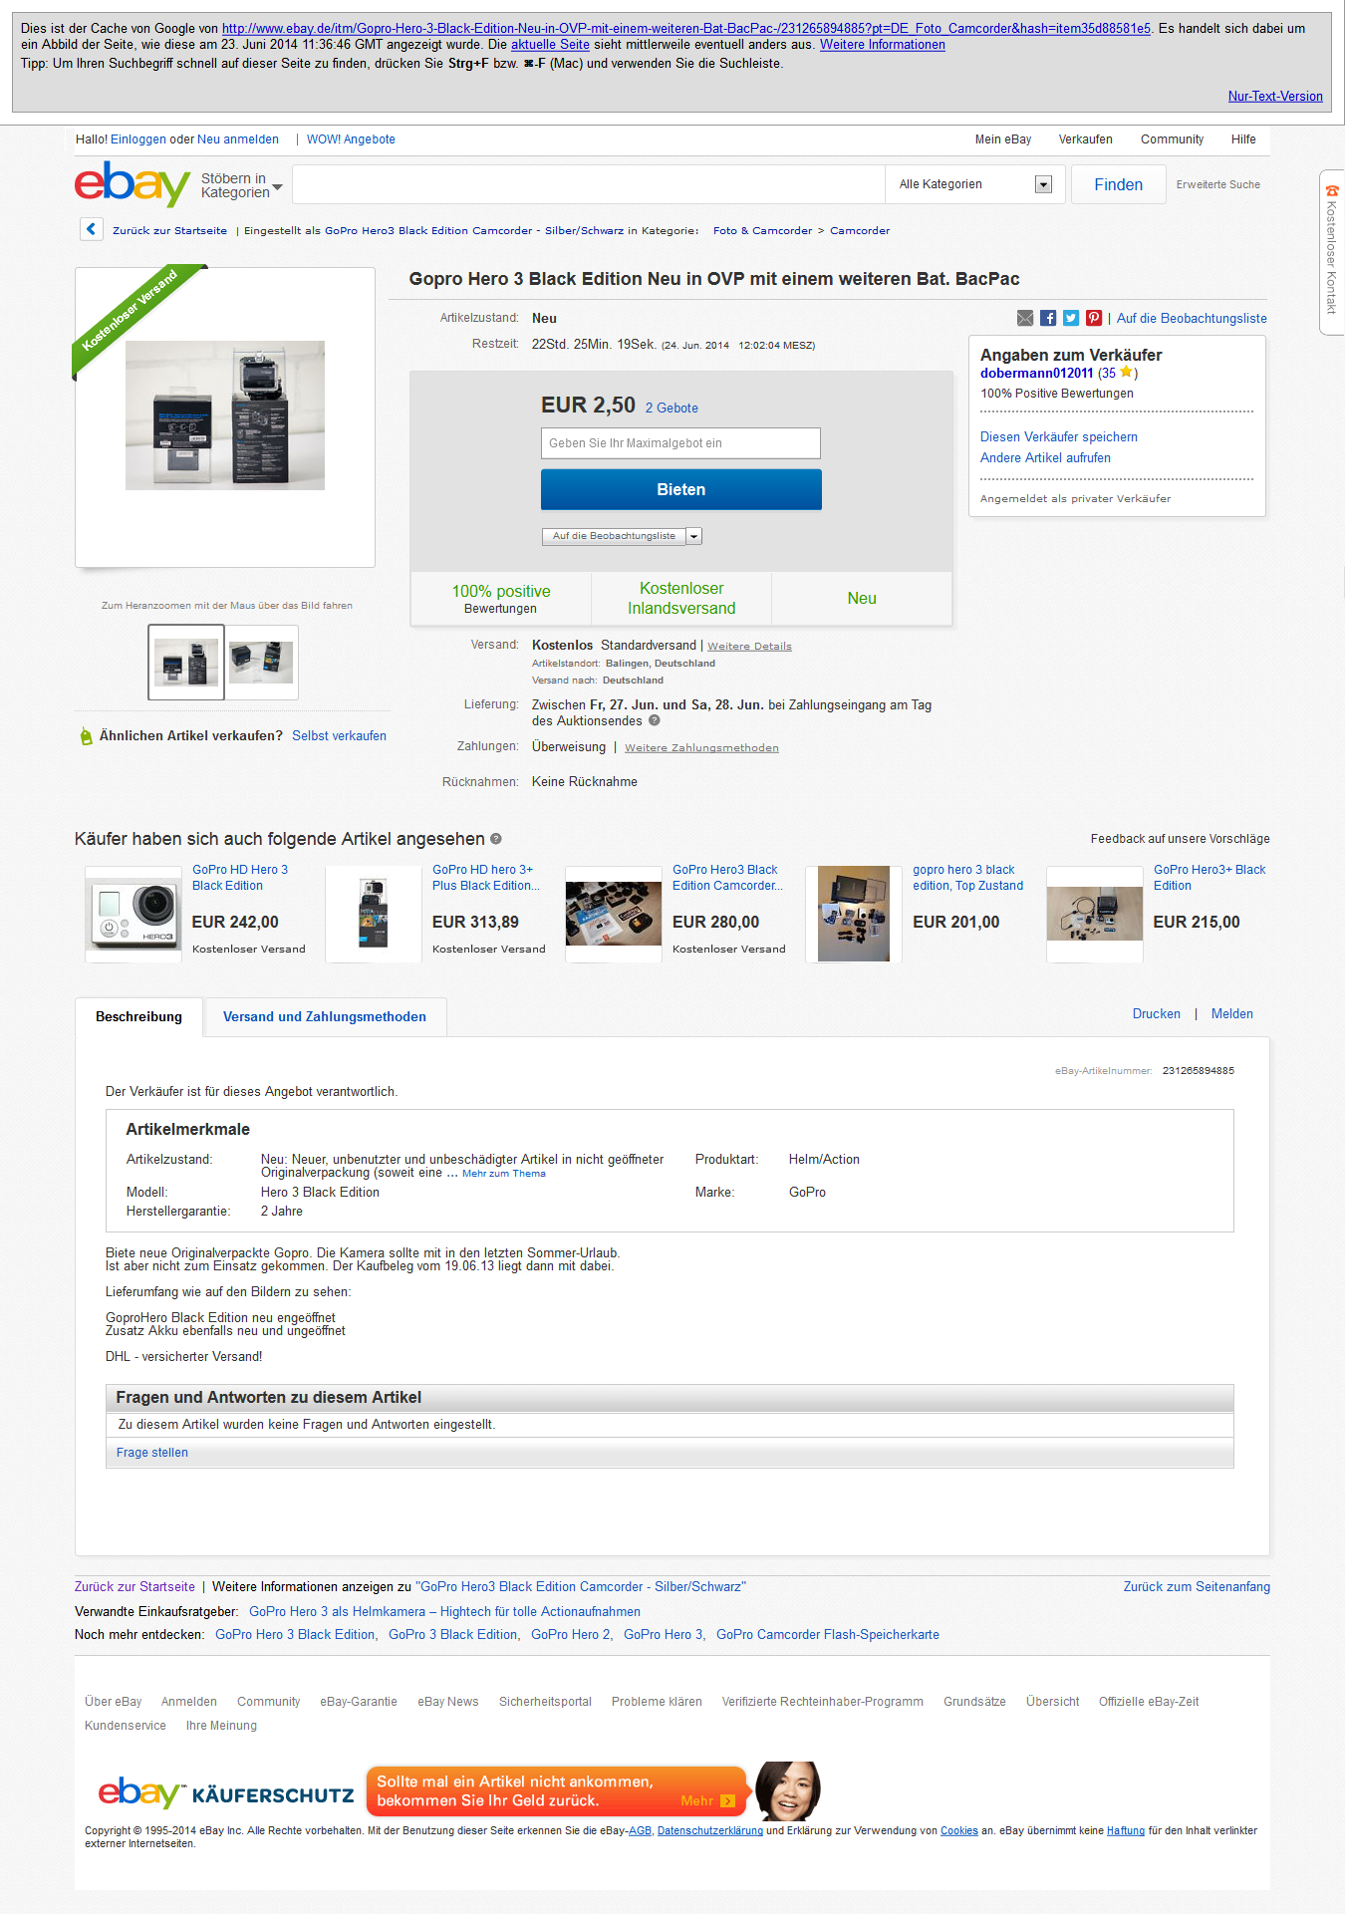Open gopro hero 3 black edition Top Zustand image

(854, 914)
